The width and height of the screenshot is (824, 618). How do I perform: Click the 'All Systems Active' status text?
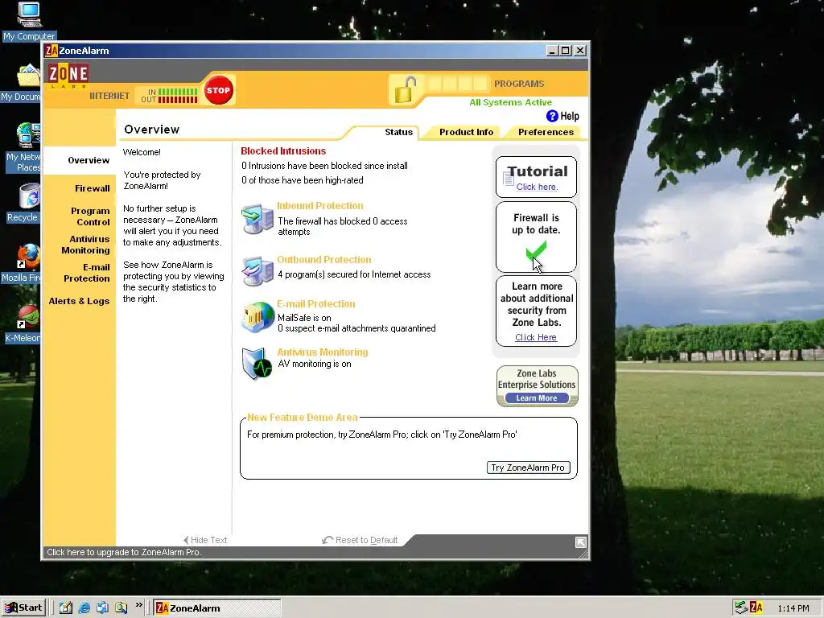510,102
